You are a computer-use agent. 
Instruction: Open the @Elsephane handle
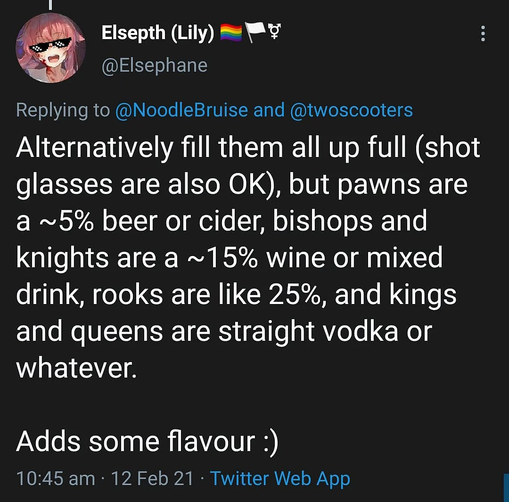(x=155, y=66)
